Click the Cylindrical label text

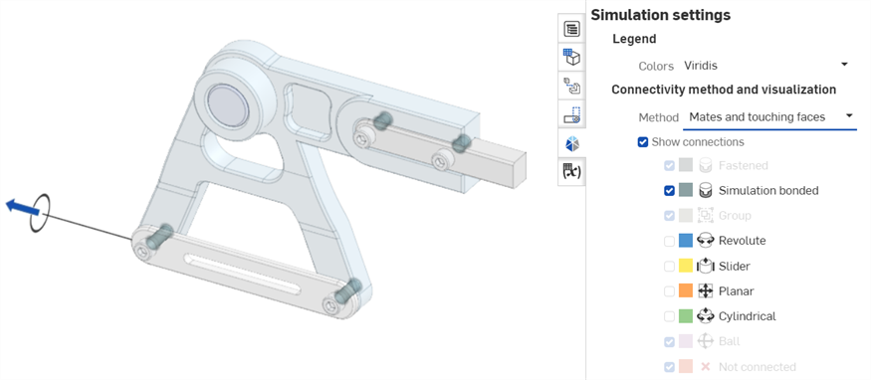tap(748, 316)
